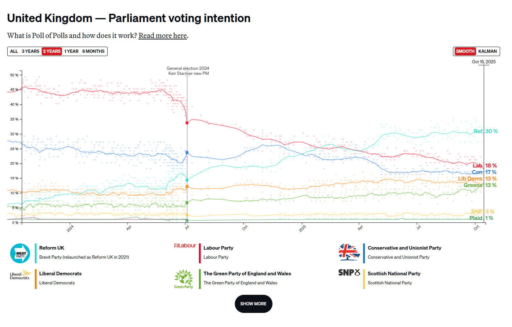The image size is (512, 327).
Task: Select the 6 Months time range
Action: pos(93,51)
